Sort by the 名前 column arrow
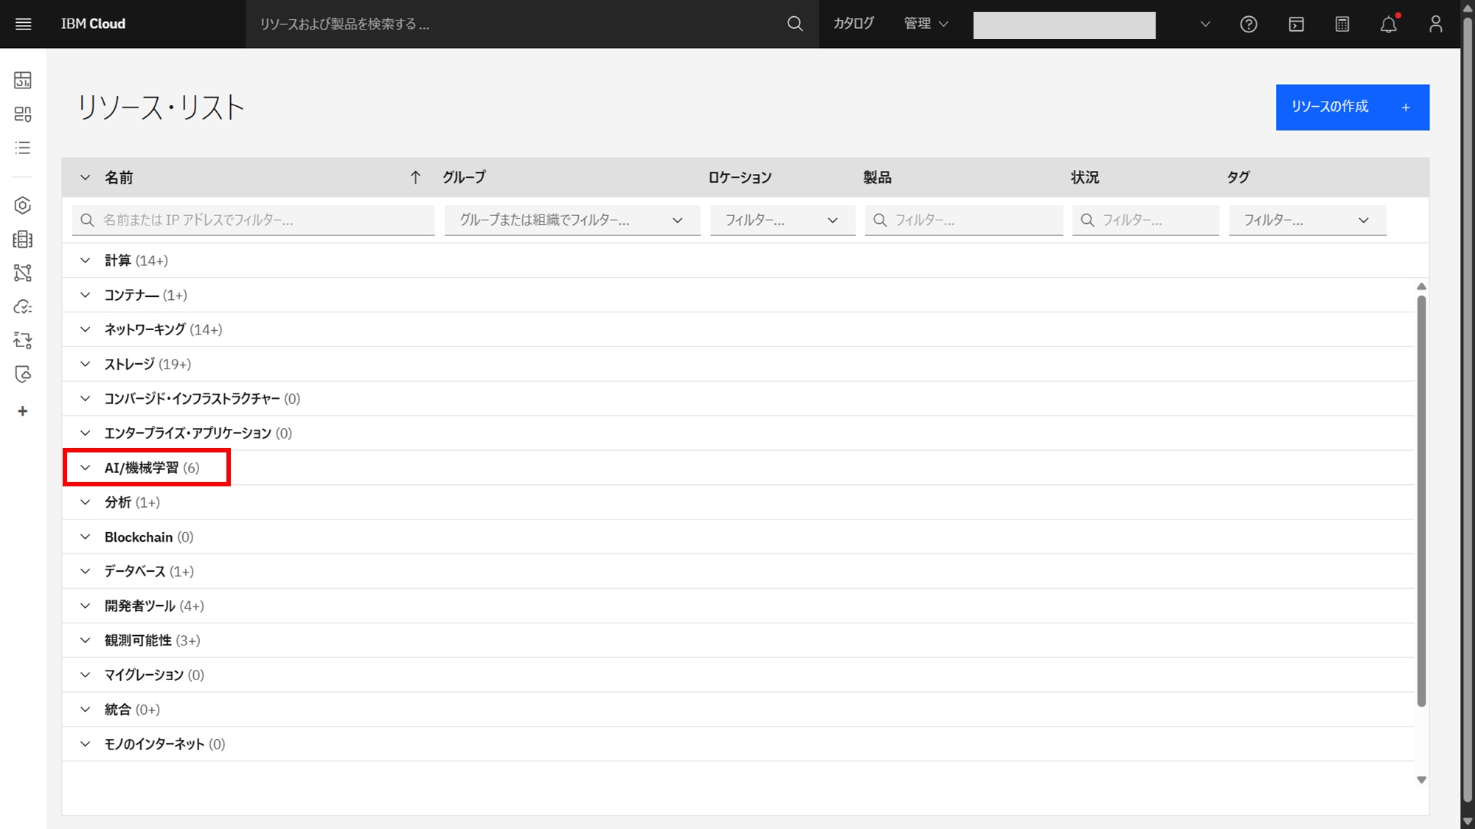Image resolution: width=1475 pixels, height=829 pixels. click(415, 178)
